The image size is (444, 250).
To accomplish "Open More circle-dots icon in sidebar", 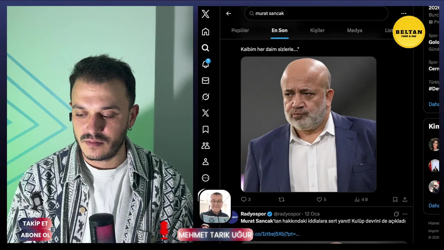I will point(205,178).
